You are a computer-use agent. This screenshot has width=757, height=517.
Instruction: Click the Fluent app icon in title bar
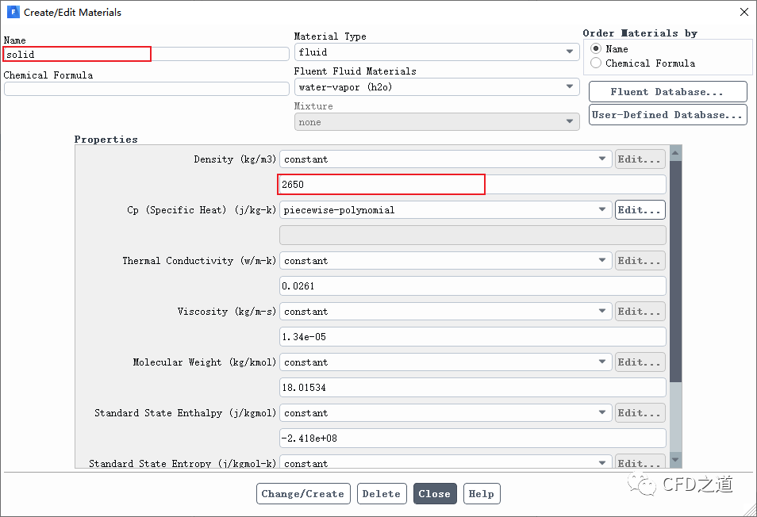click(x=13, y=13)
